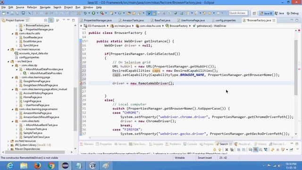Image resolution: width=302 pixels, height=170 pixels.
Task: Switch to the Debug perspective
Action: pyautogui.click(x=293, y=13)
